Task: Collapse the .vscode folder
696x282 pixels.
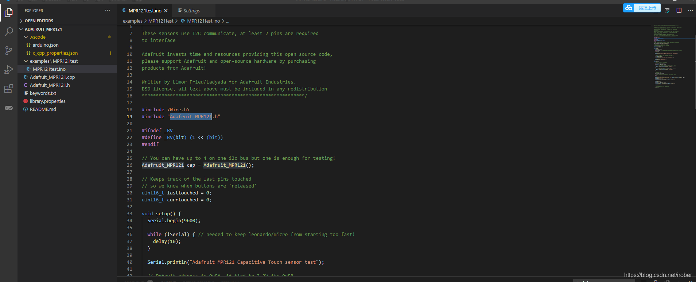Action: pos(67,37)
